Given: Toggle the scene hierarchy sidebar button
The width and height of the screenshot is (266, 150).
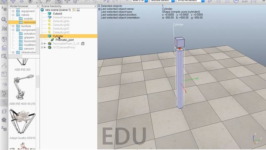Looking at the screenshot, I should click(x=4, y=102).
